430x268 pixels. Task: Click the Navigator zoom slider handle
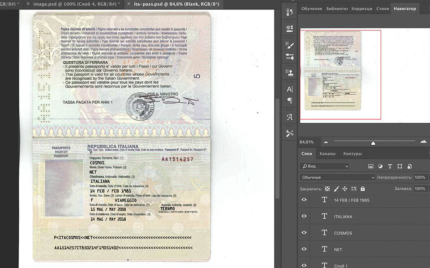click(x=373, y=142)
